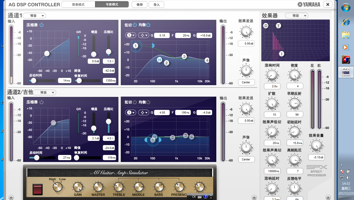Click the 早期反射 early reflection knob

tap(294, 104)
